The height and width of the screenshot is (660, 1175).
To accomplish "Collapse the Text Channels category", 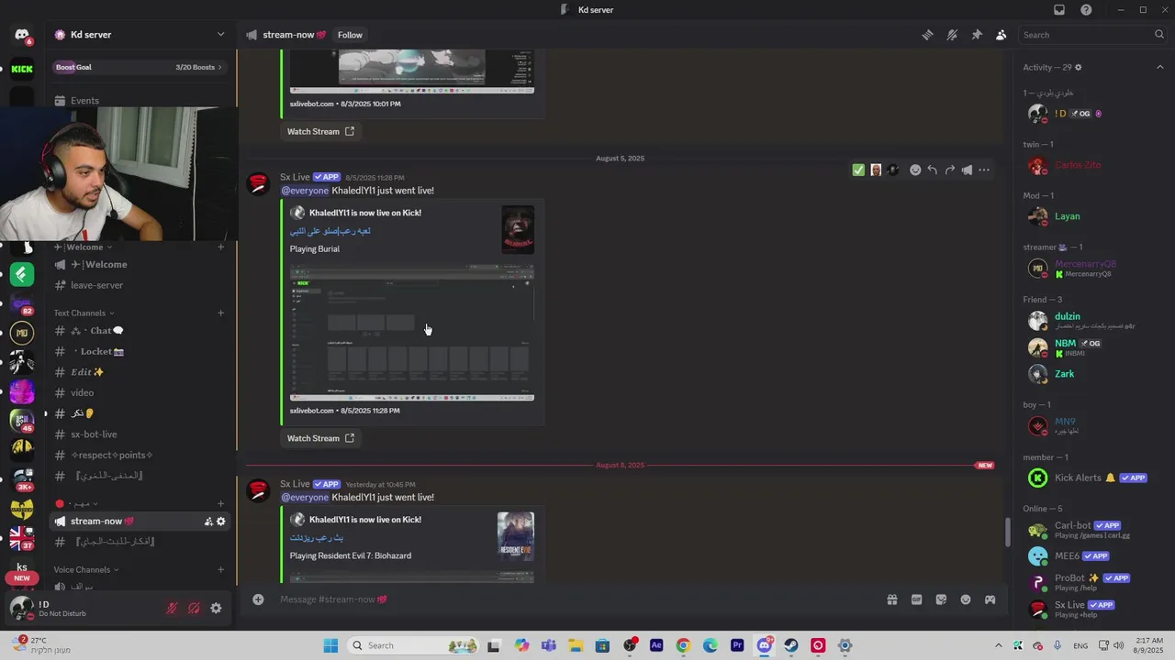I will tap(84, 313).
